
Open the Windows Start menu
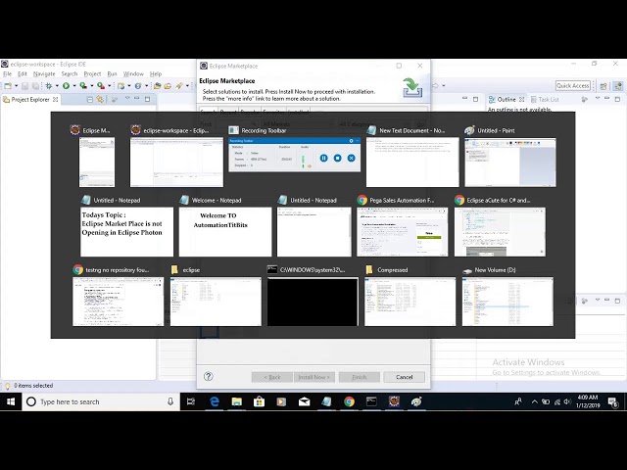point(11,401)
